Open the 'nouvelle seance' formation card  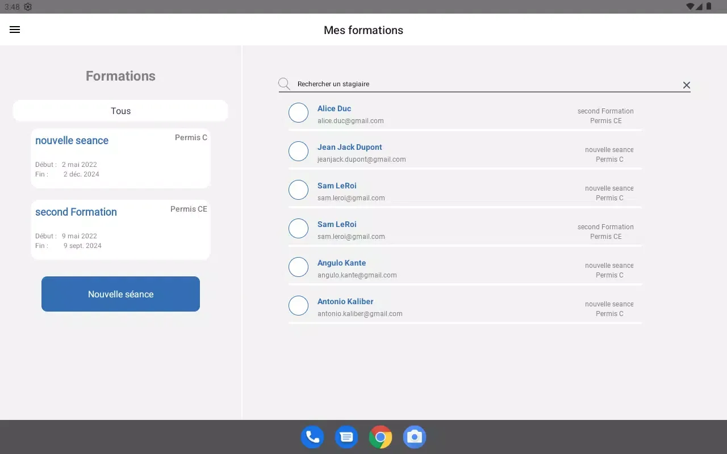click(120, 158)
